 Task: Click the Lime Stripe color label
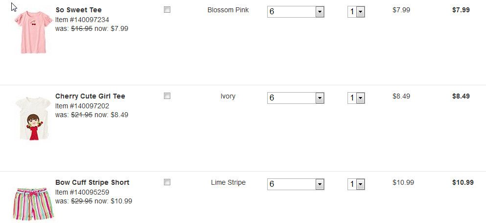click(x=228, y=182)
